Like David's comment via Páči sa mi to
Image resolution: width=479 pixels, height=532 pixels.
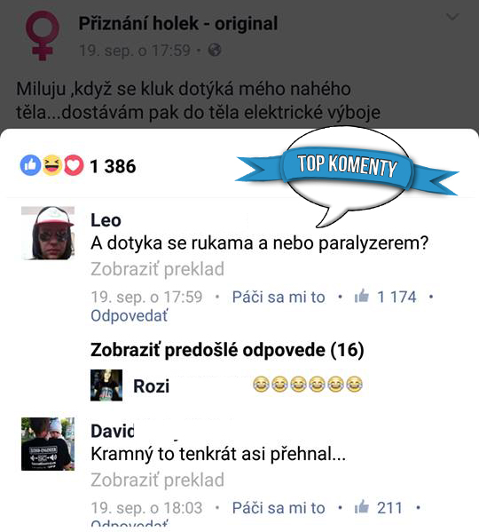pyautogui.click(x=279, y=508)
